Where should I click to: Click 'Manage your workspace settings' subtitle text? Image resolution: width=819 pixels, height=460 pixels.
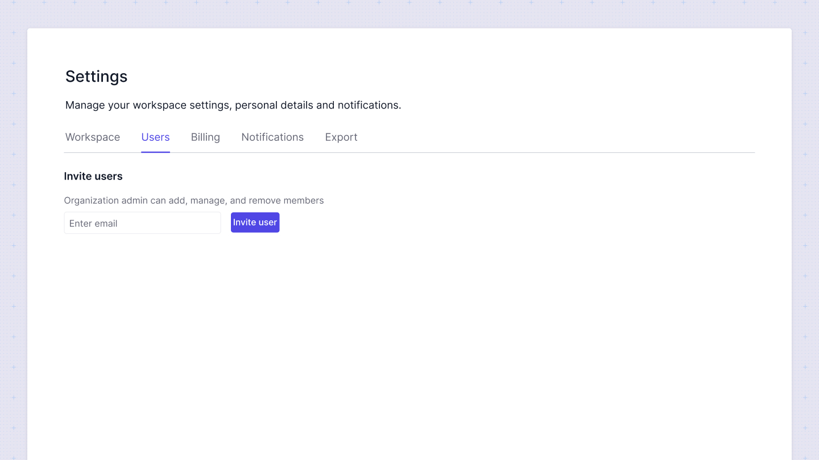[x=233, y=105]
